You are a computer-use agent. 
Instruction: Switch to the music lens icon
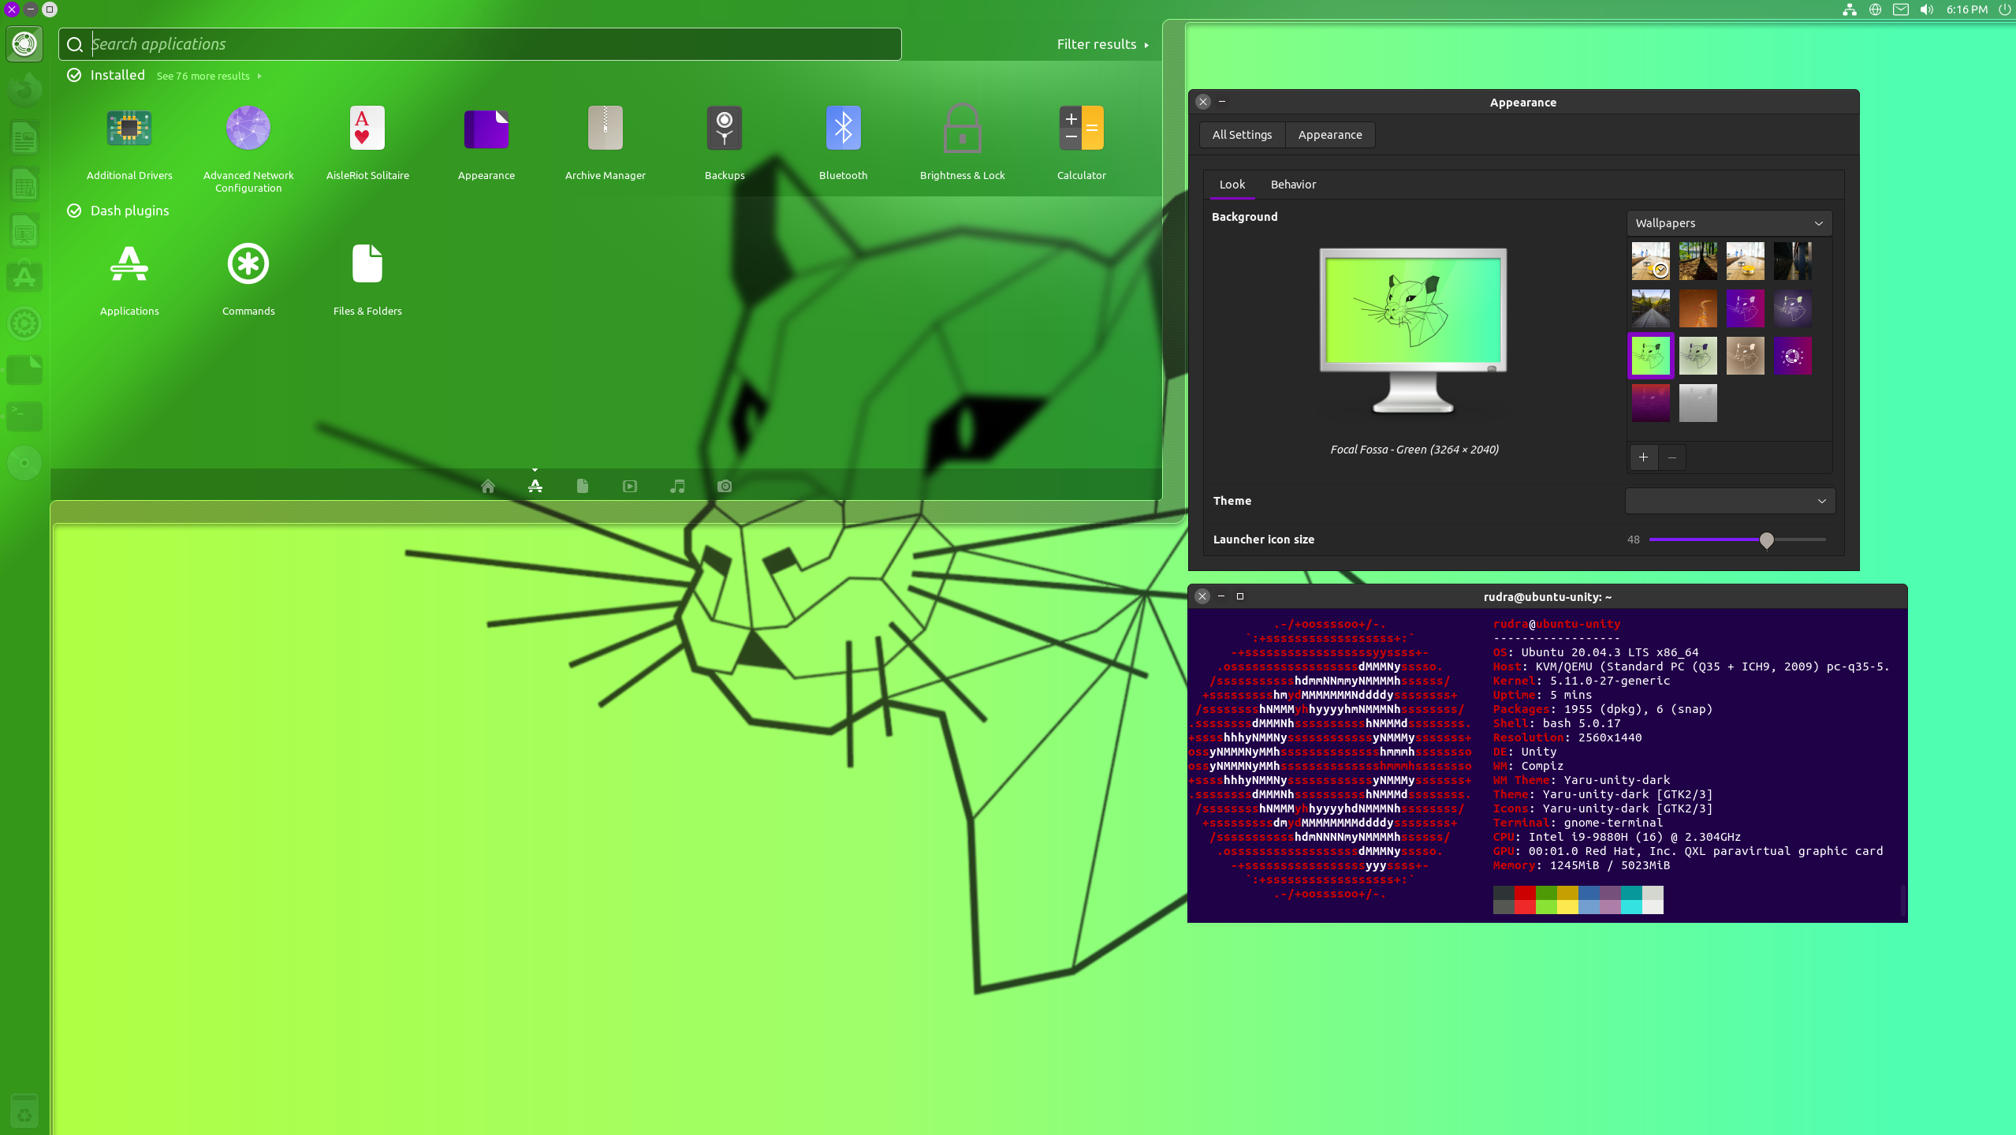[x=677, y=487]
